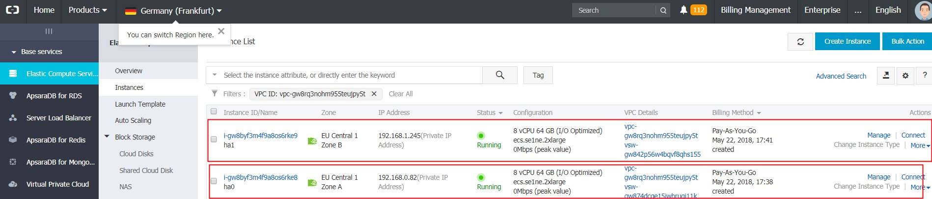Open the Advanced Search link
Screen dimensions: 932x199
pyautogui.click(x=841, y=76)
